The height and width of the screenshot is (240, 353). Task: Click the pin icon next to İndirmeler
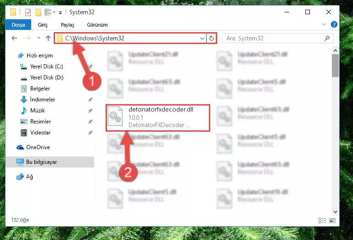90,100
